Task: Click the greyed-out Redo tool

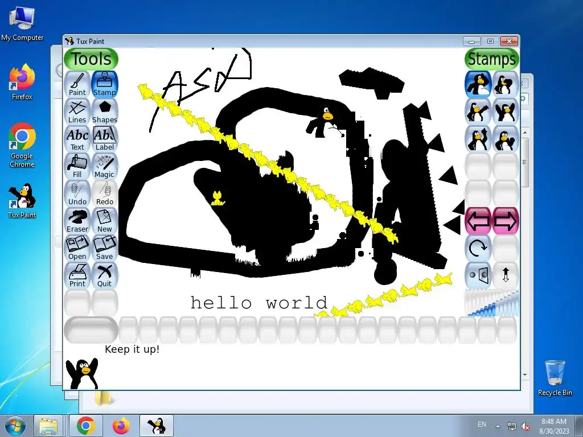Action: pos(105,193)
